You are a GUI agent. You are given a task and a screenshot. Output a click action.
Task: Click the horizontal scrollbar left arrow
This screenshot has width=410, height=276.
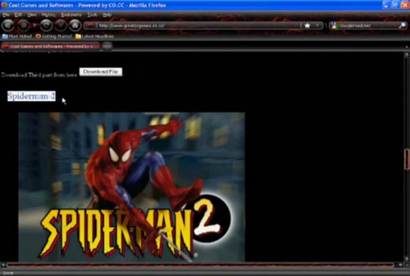click(x=3, y=265)
